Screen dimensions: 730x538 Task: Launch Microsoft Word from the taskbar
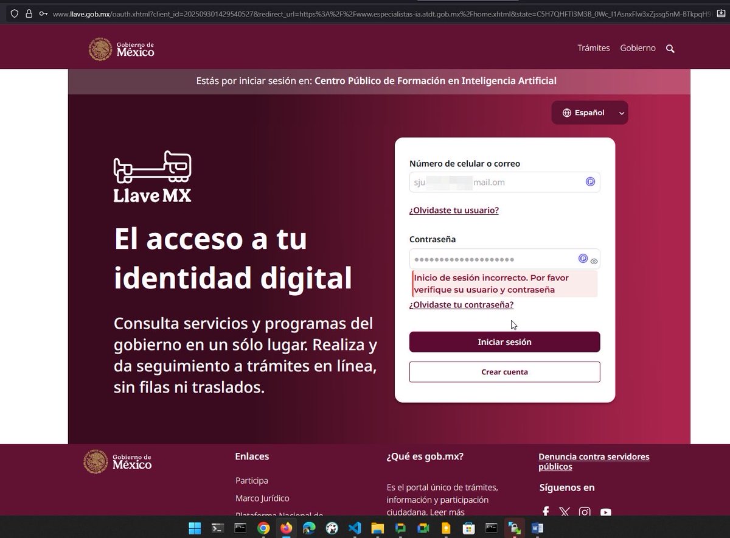537,528
